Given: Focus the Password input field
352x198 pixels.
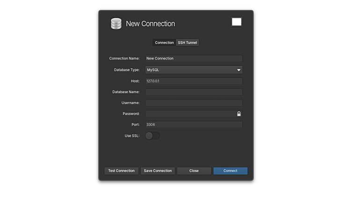Looking at the screenshot, I should pos(190,114).
